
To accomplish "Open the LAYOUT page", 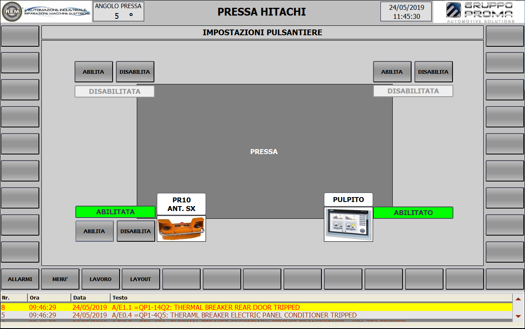I will coord(141,279).
